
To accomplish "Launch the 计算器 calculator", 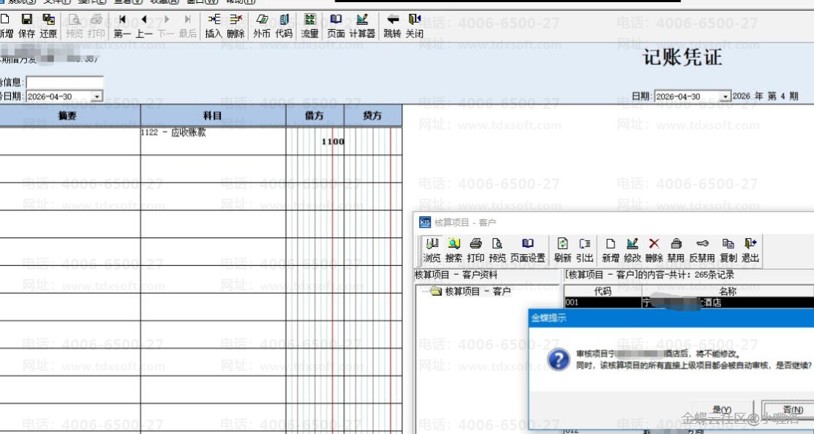I will point(362,26).
